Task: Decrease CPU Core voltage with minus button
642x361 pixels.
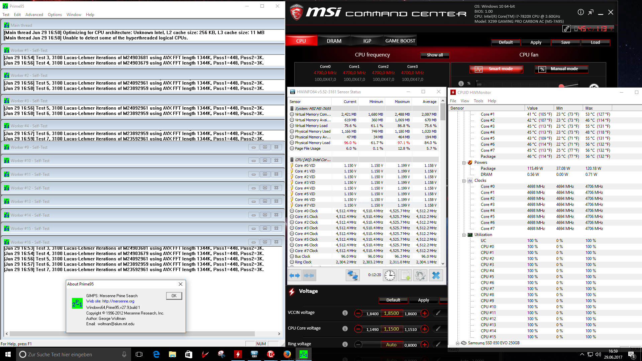Action: (358, 329)
